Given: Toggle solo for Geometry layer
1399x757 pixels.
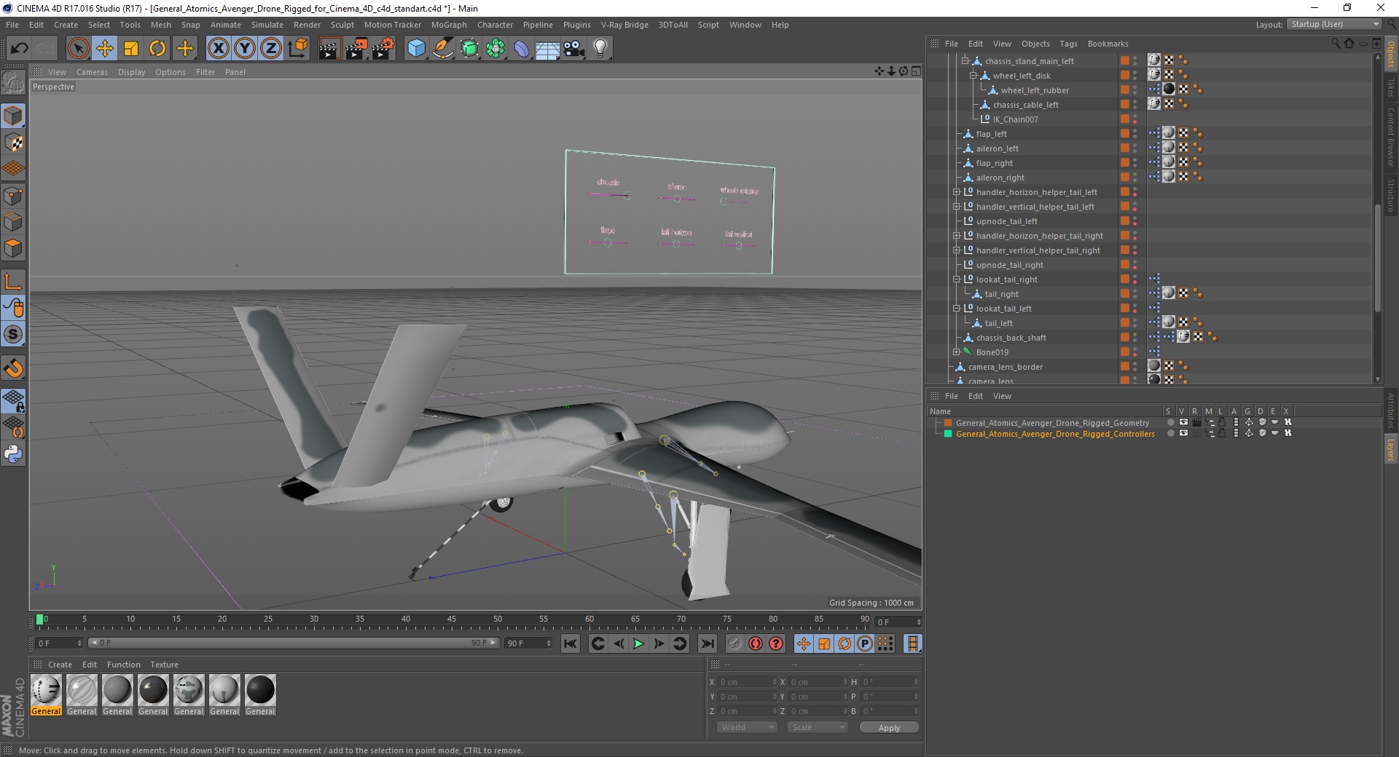Looking at the screenshot, I should coord(1170,422).
